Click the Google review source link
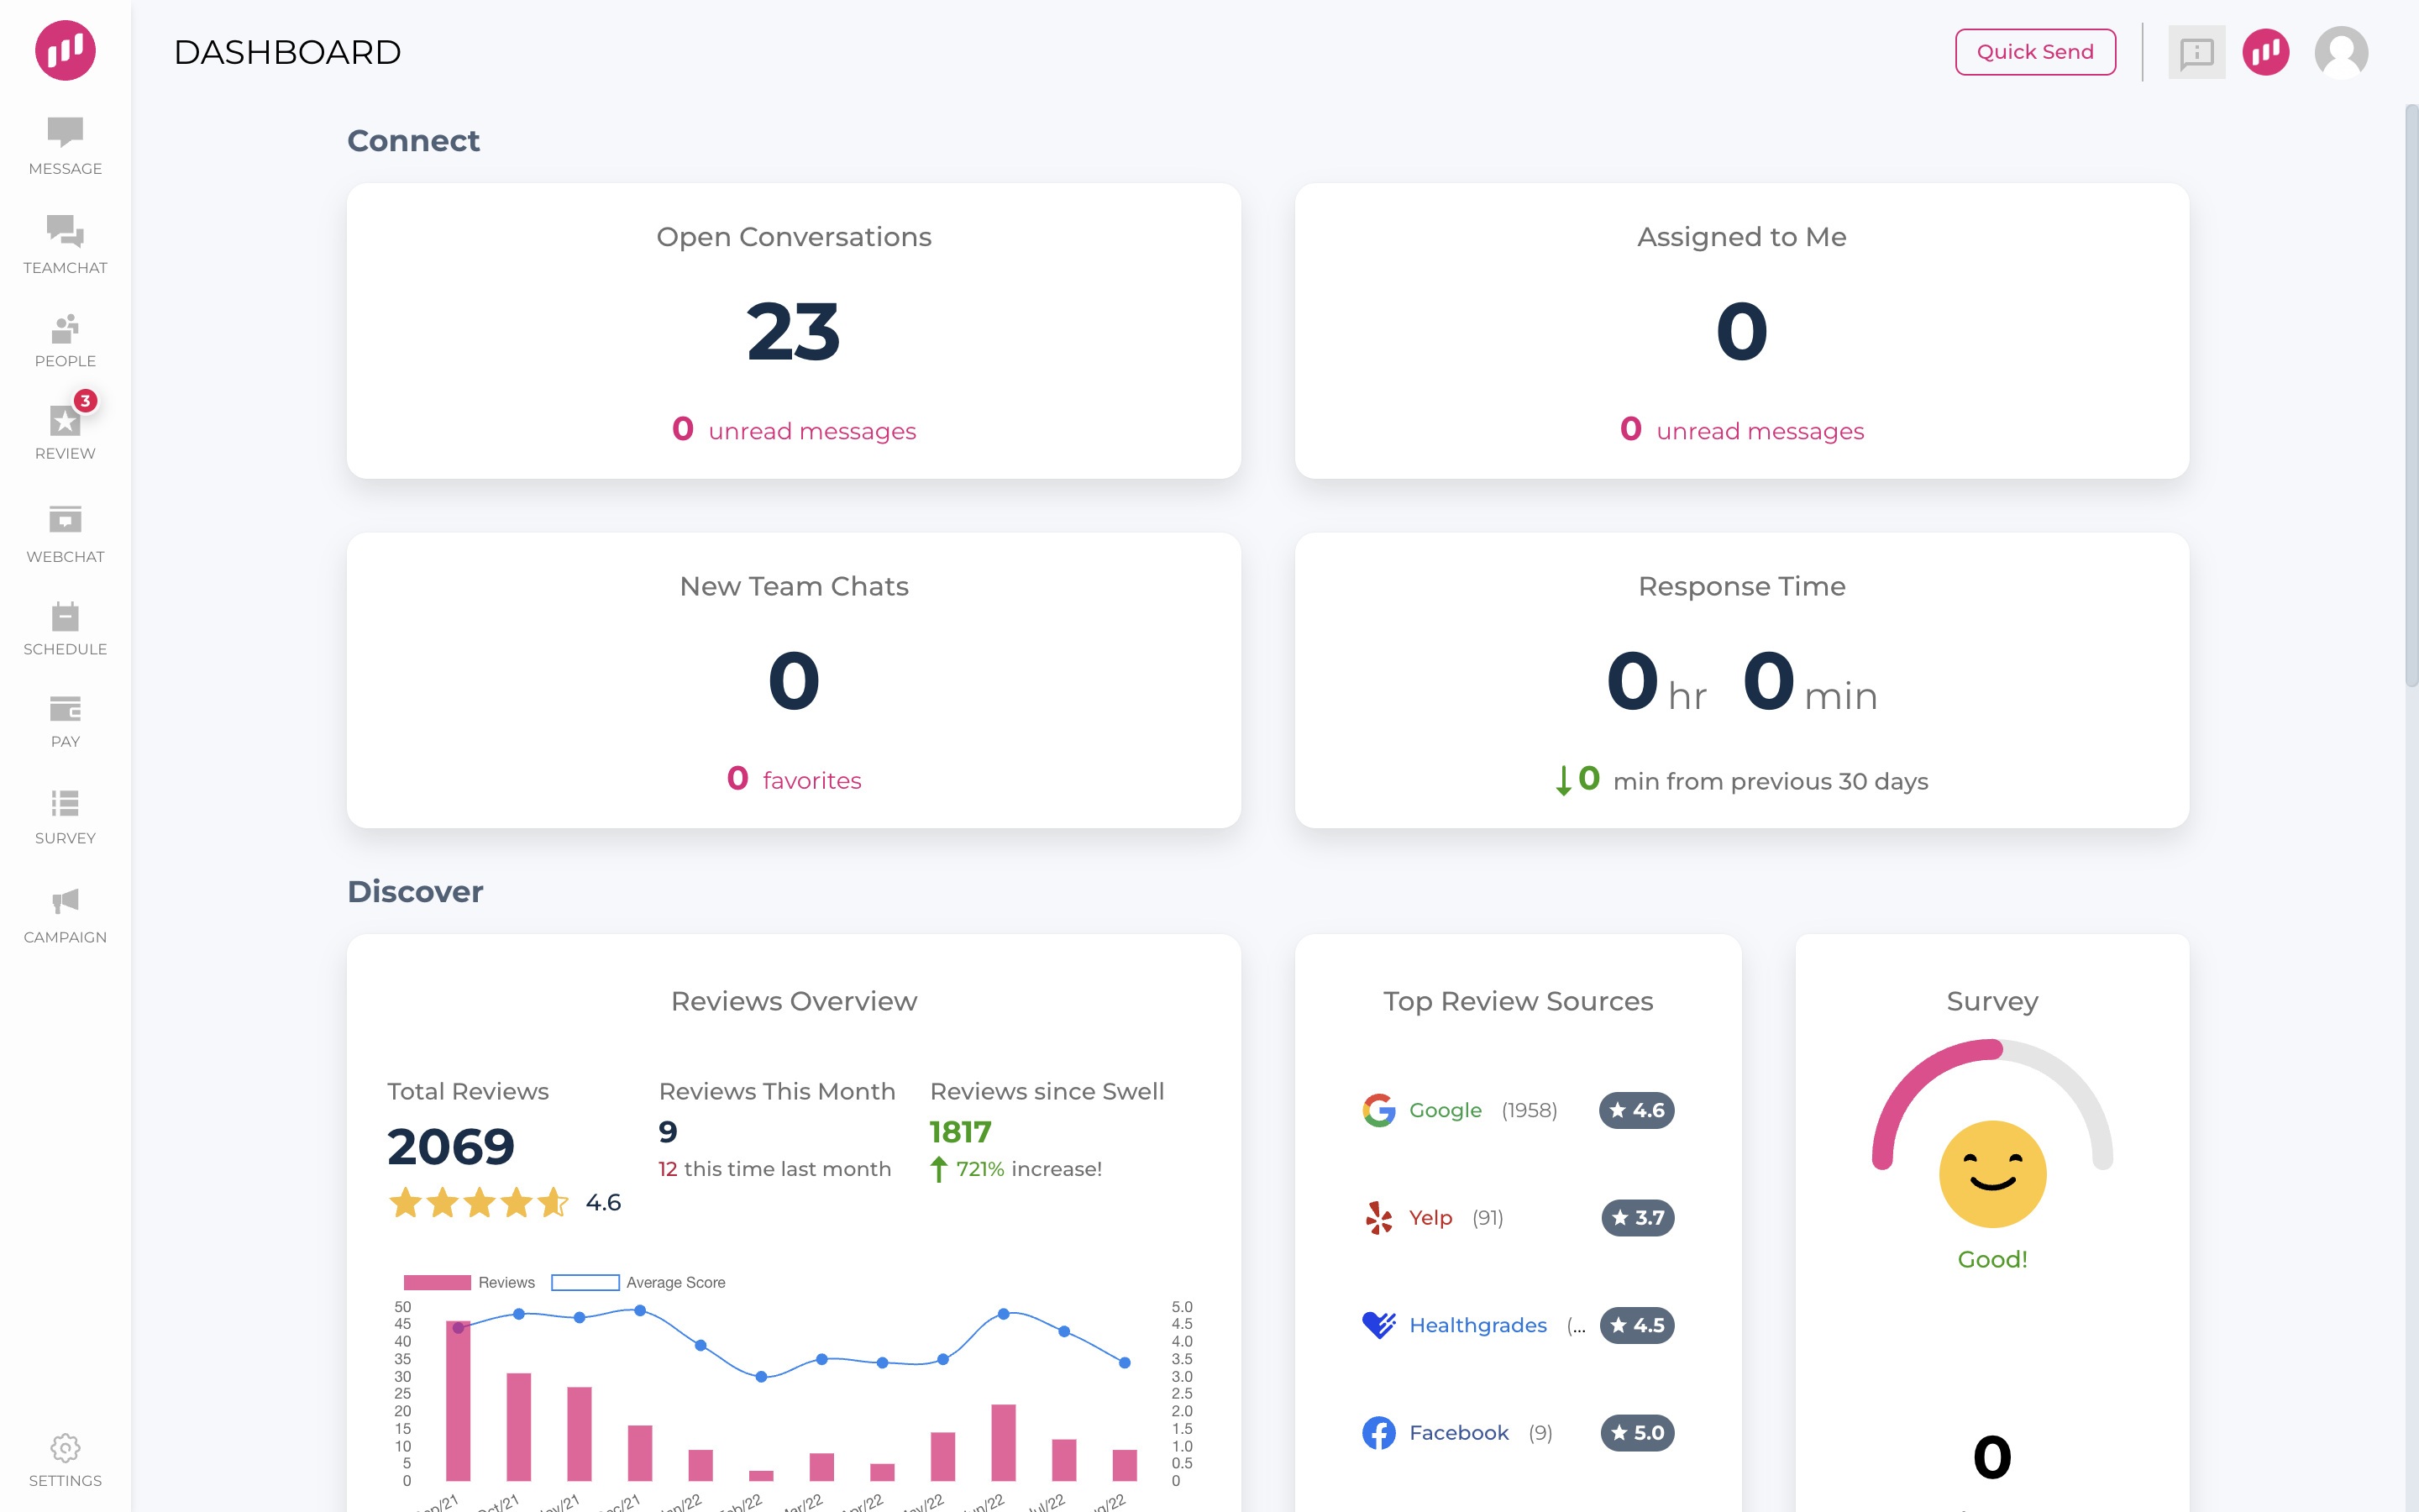This screenshot has width=2419, height=1512. pyautogui.click(x=1446, y=1110)
